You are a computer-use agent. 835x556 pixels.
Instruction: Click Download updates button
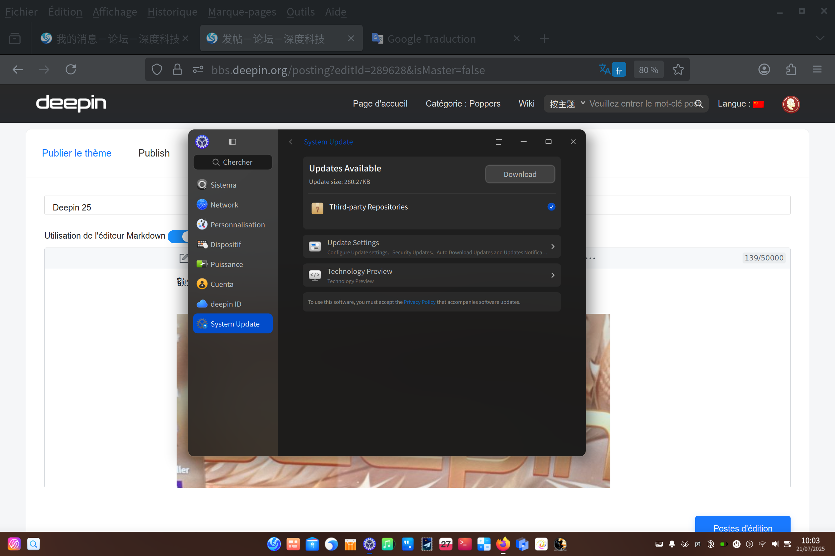point(520,174)
